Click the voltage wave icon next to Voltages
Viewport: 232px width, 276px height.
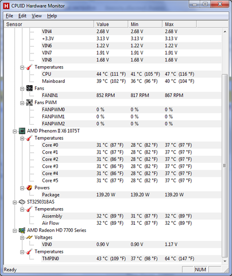point(29,237)
